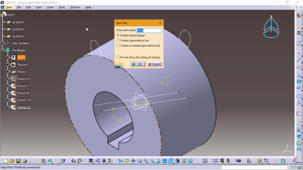Click the Normal View icon
The image size is (303, 170).
click(158, 161)
